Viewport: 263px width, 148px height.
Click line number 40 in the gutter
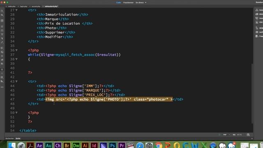pyautogui.click(x=12, y=68)
